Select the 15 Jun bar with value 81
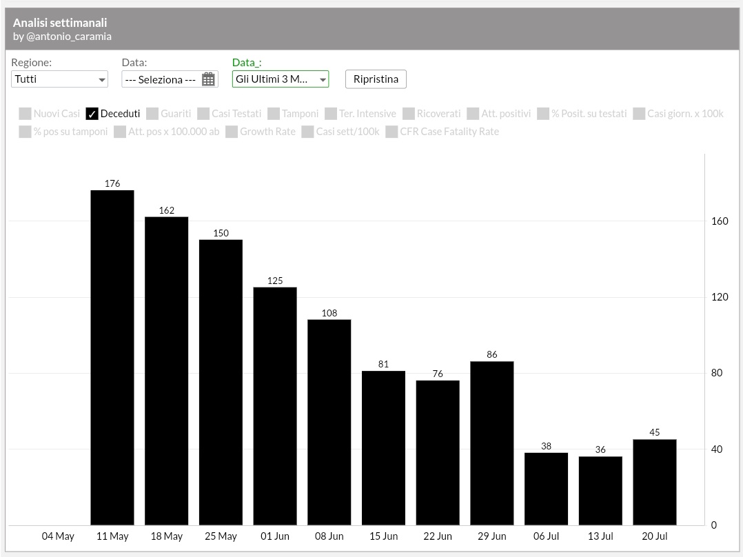 click(383, 448)
